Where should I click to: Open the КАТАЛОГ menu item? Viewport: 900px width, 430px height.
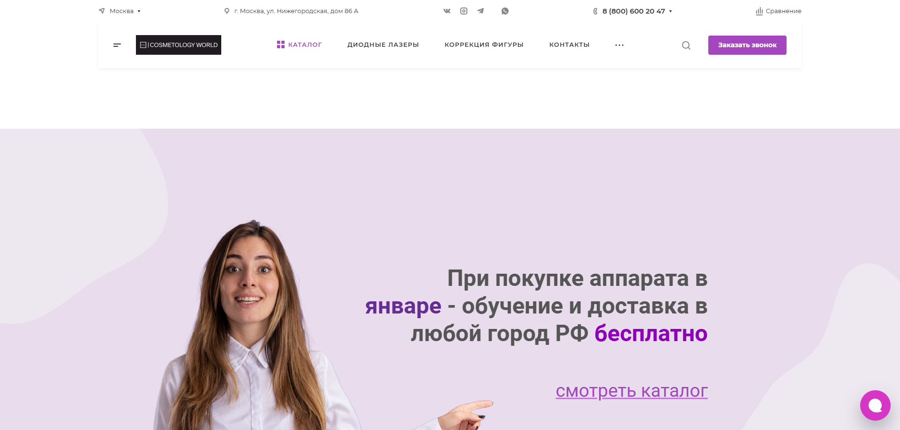coord(299,44)
